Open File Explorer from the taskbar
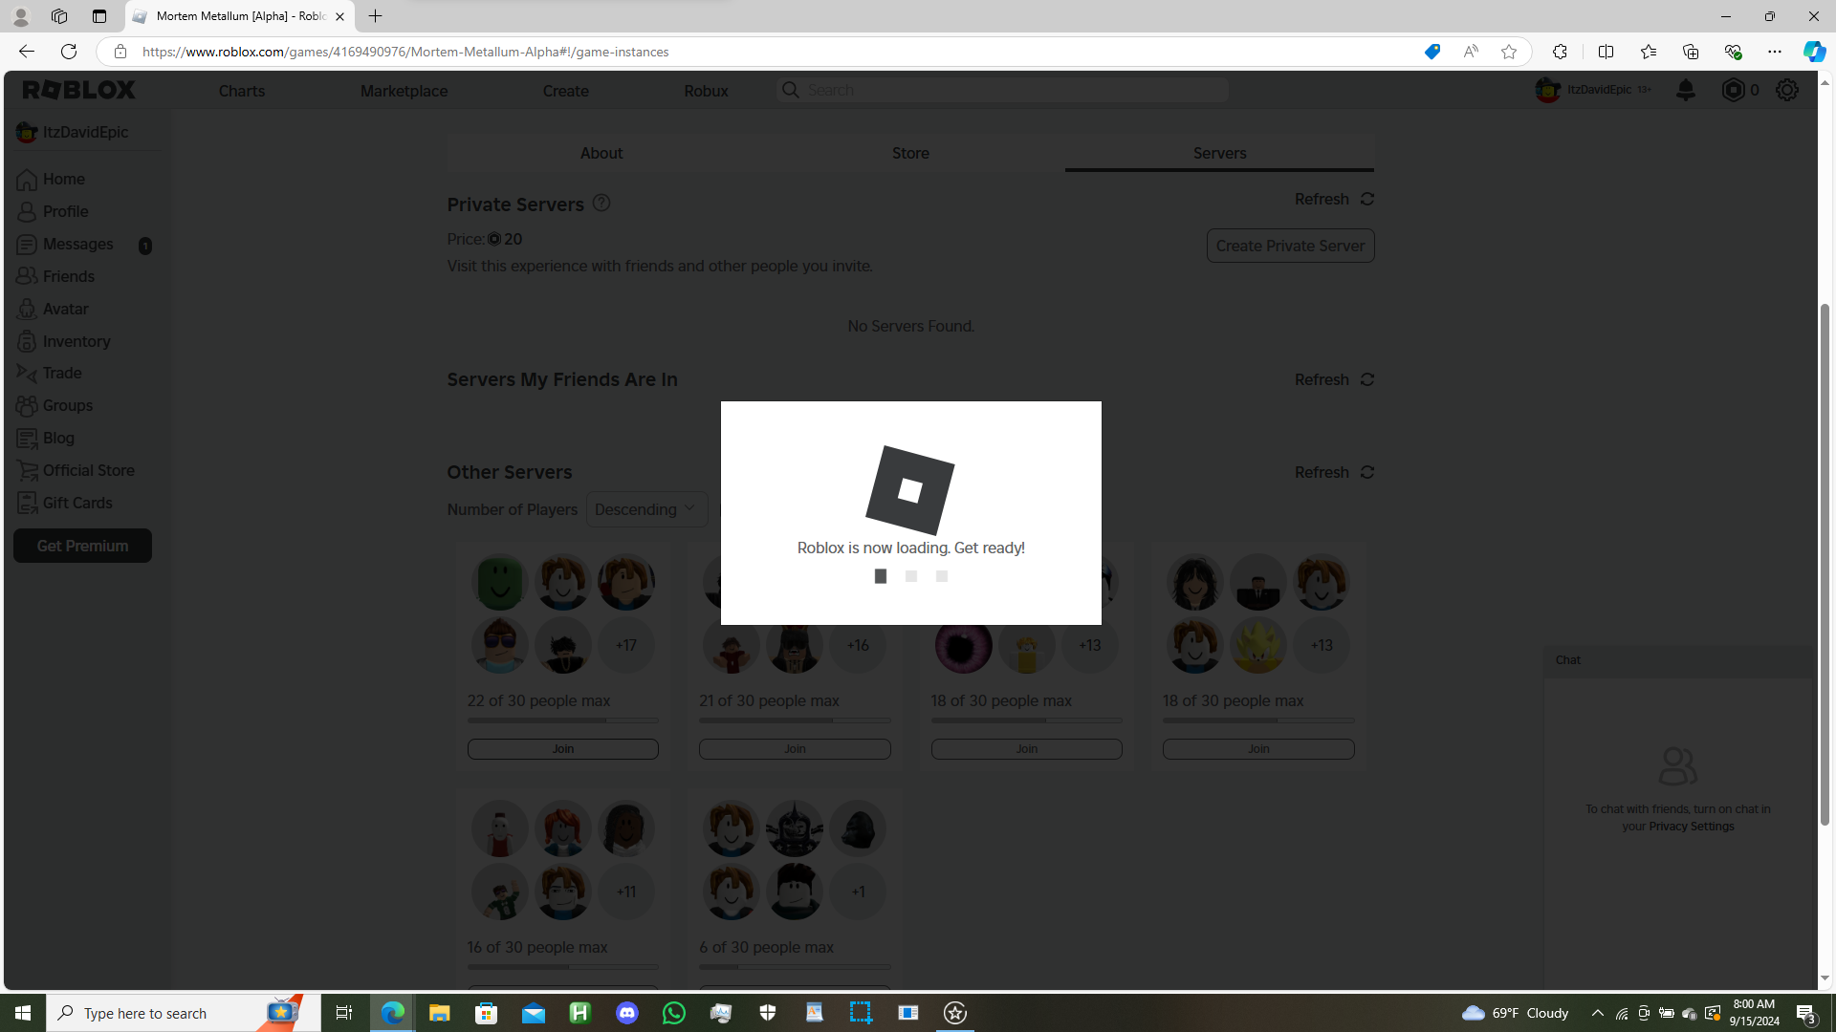This screenshot has height=1032, width=1836. 439,1013
